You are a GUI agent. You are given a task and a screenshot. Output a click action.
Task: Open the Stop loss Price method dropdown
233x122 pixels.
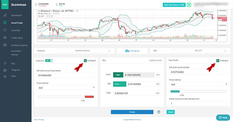tap(66, 88)
